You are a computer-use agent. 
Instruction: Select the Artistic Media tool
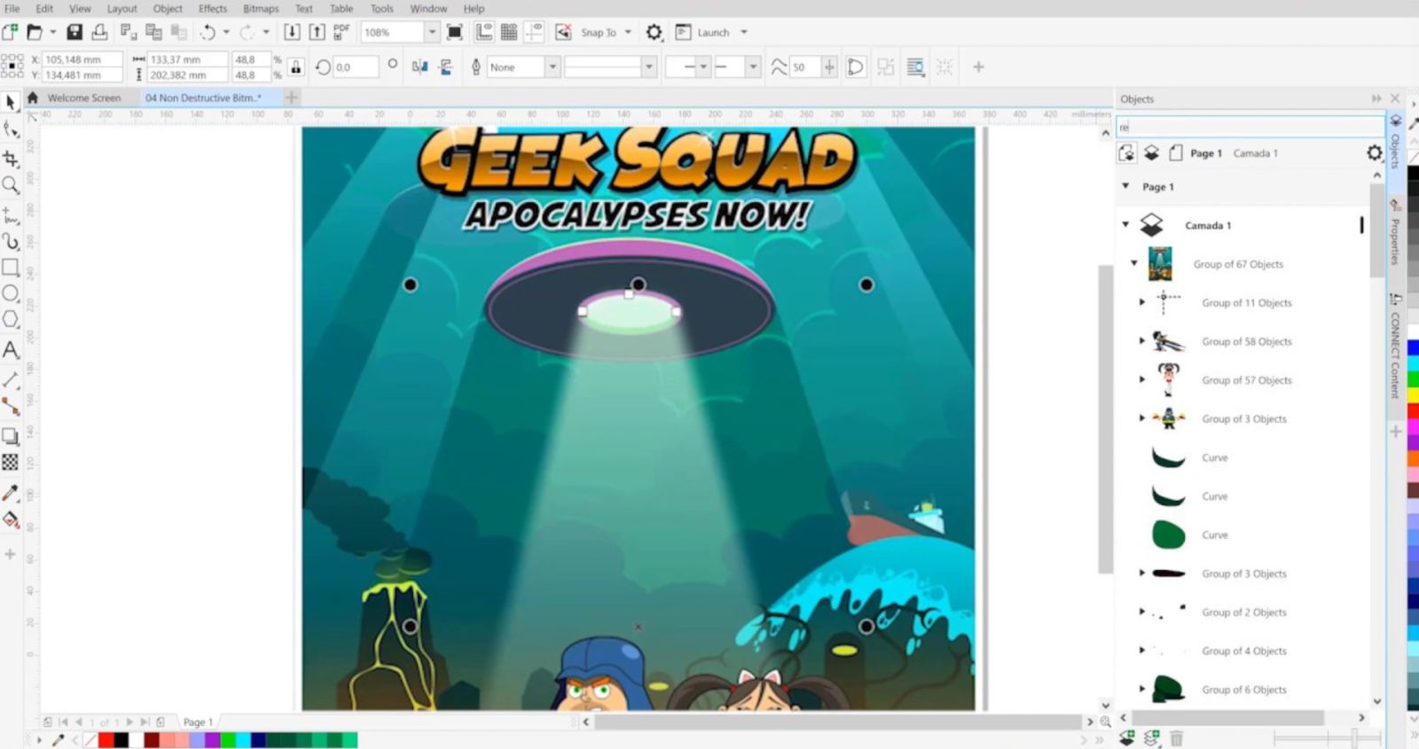[11, 241]
